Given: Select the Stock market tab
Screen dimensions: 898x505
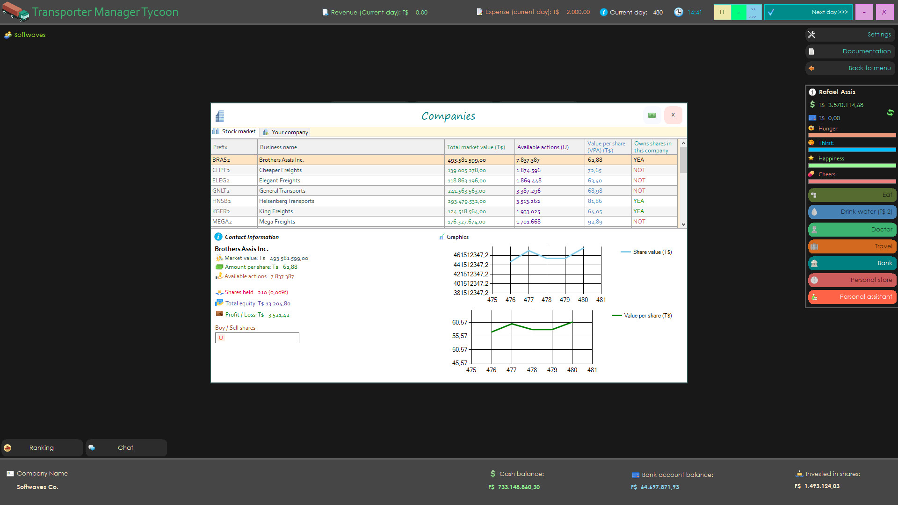Looking at the screenshot, I should [234, 131].
